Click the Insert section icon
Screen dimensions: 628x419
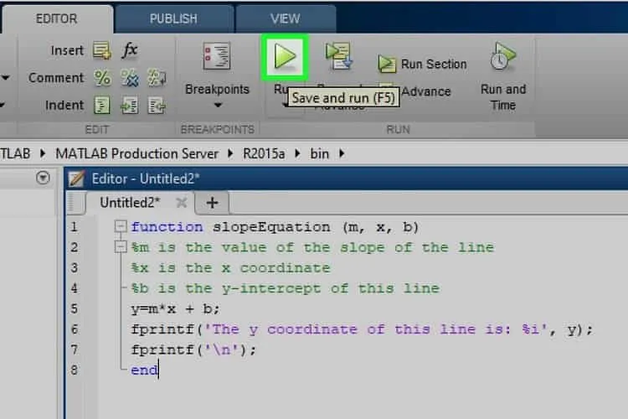pyautogui.click(x=101, y=50)
